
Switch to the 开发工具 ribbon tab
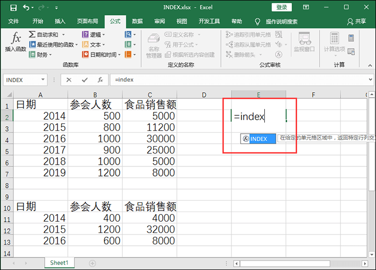click(209, 21)
